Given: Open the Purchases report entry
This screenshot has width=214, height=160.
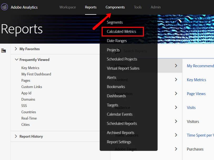Looking at the screenshot, I should [195, 149].
